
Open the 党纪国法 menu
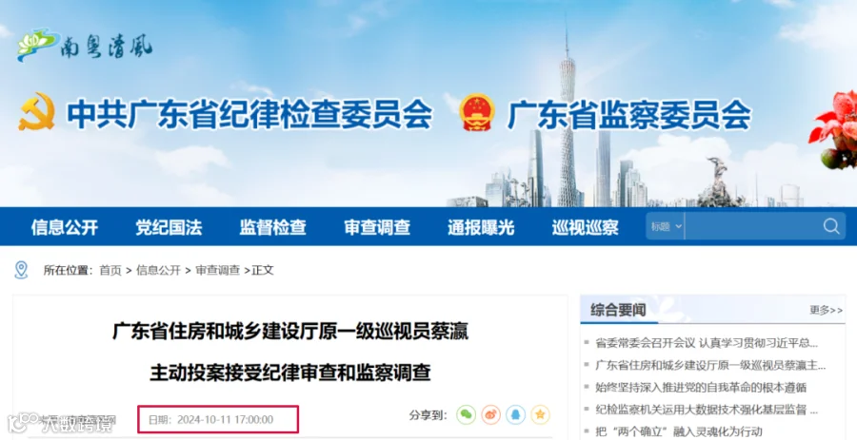pyautogui.click(x=169, y=227)
